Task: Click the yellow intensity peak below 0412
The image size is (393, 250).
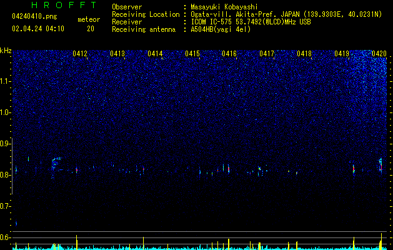Action: coord(77,242)
